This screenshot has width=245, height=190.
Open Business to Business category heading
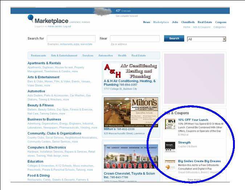pyautogui.click(x=44, y=119)
